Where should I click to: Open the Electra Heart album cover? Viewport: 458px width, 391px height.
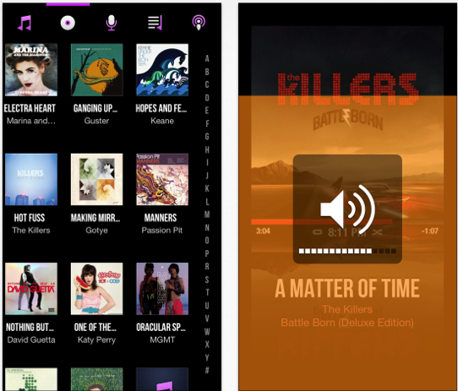(x=31, y=70)
